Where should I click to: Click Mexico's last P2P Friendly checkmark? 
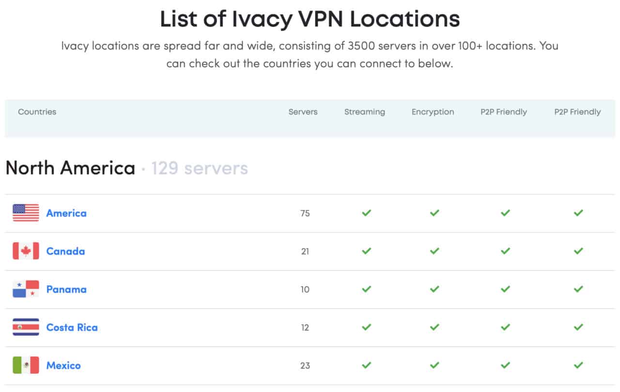tap(578, 365)
